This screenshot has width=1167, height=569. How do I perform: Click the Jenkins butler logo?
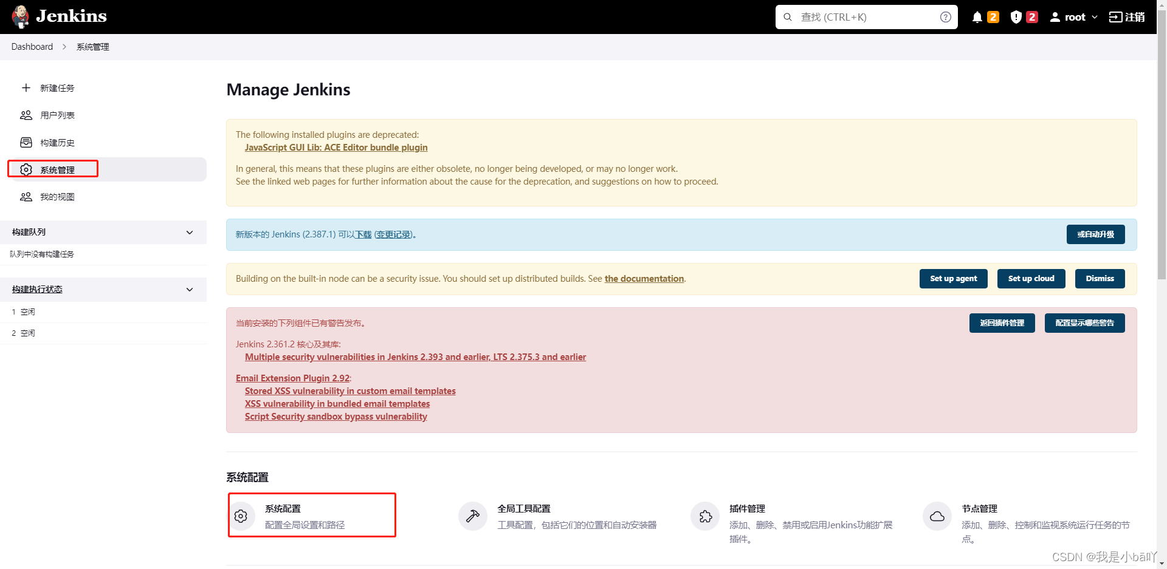[21, 16]
